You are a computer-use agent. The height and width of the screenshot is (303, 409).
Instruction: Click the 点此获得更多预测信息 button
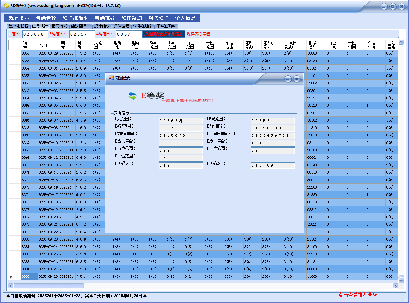pyautogui.click(x=163, y=34)
